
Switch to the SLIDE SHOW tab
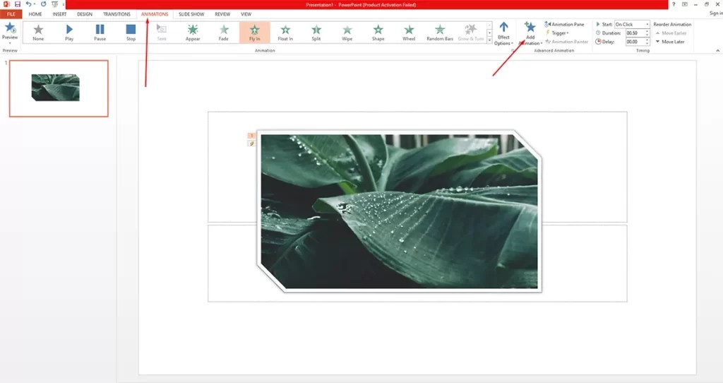coord(191,14)
